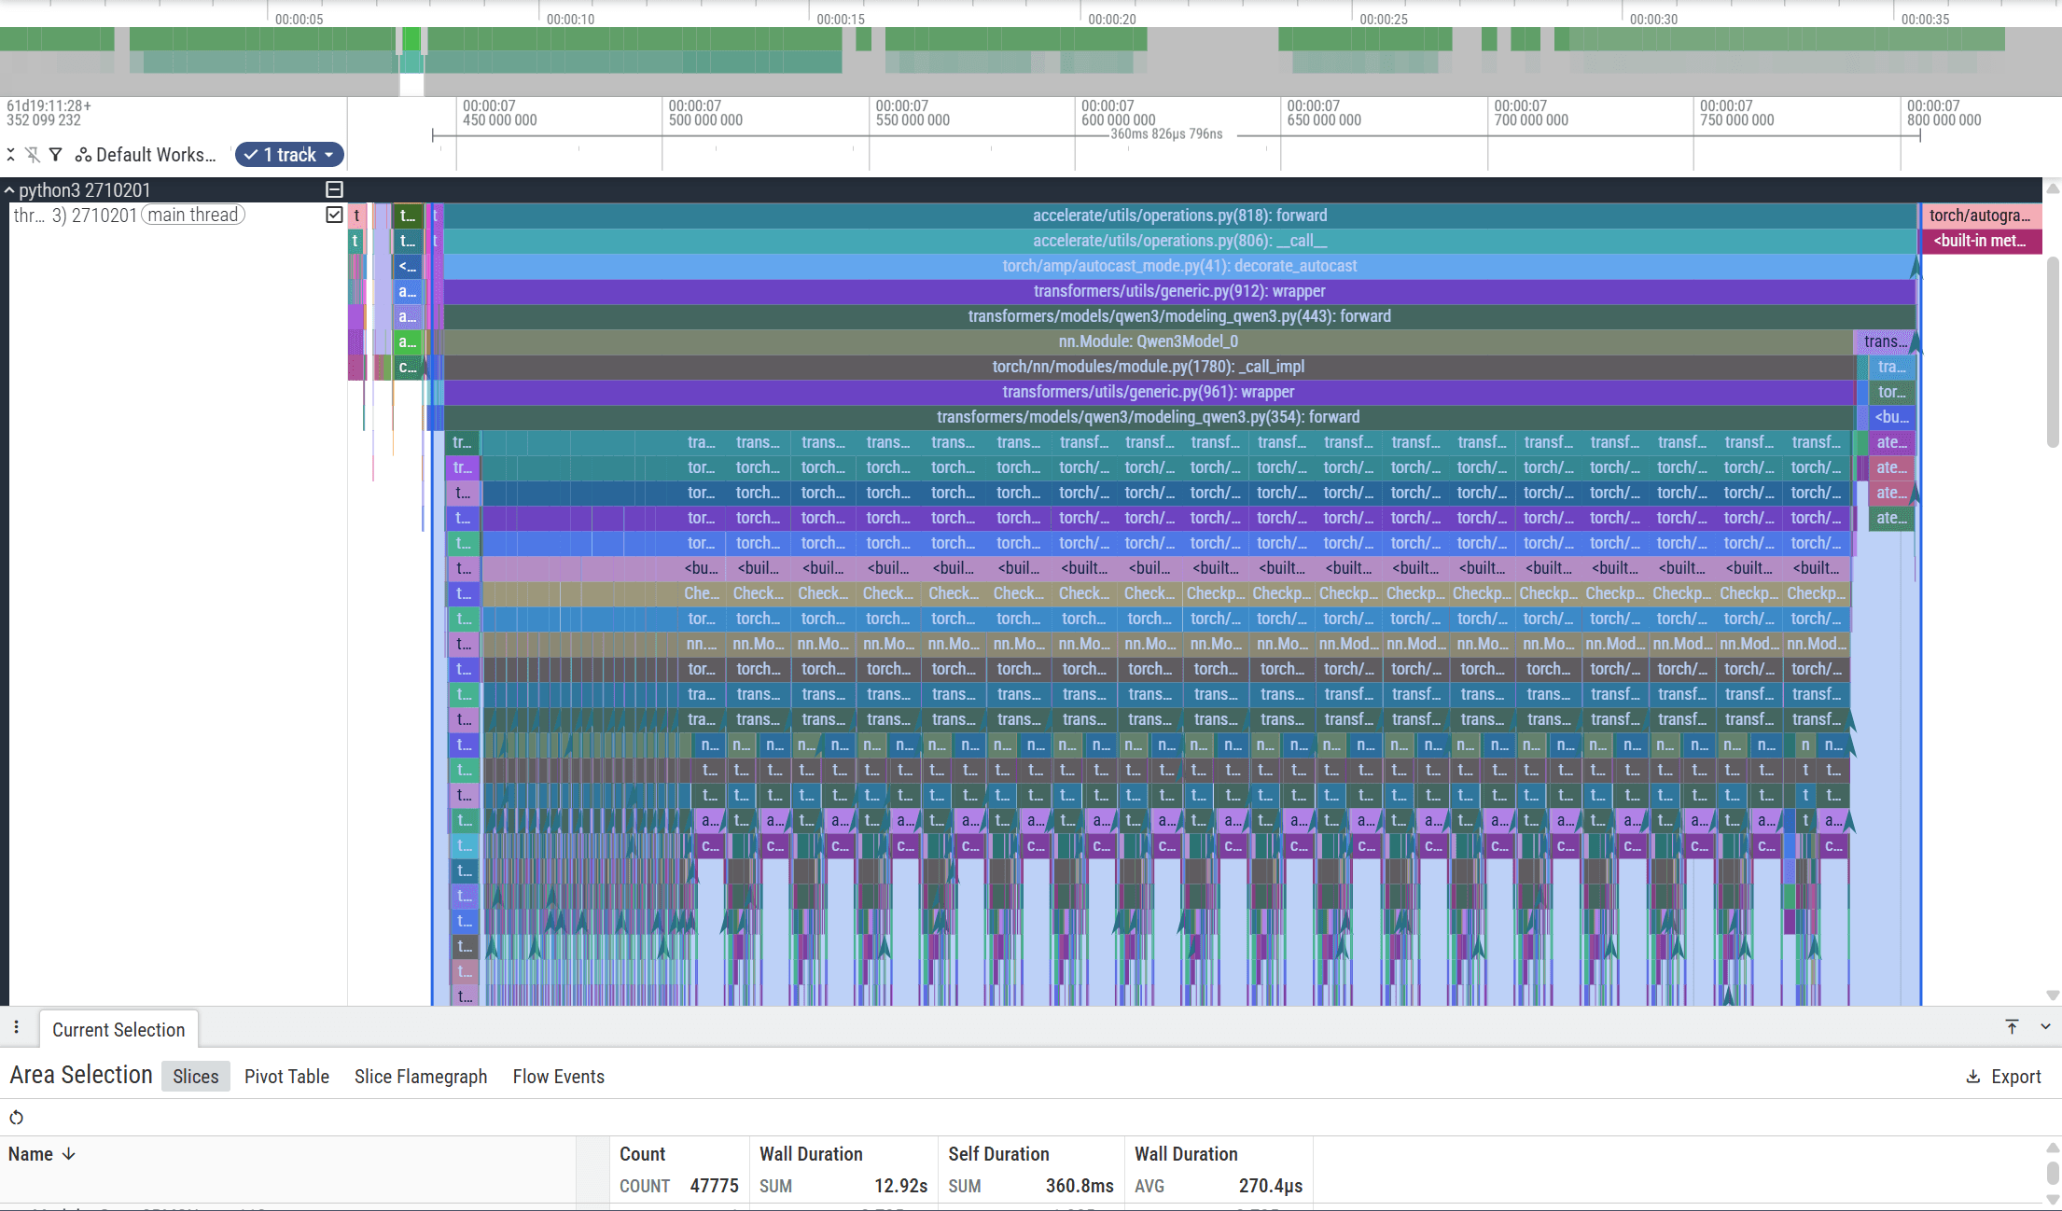Collapse the python3 2710201 process group

pos(9,190)
